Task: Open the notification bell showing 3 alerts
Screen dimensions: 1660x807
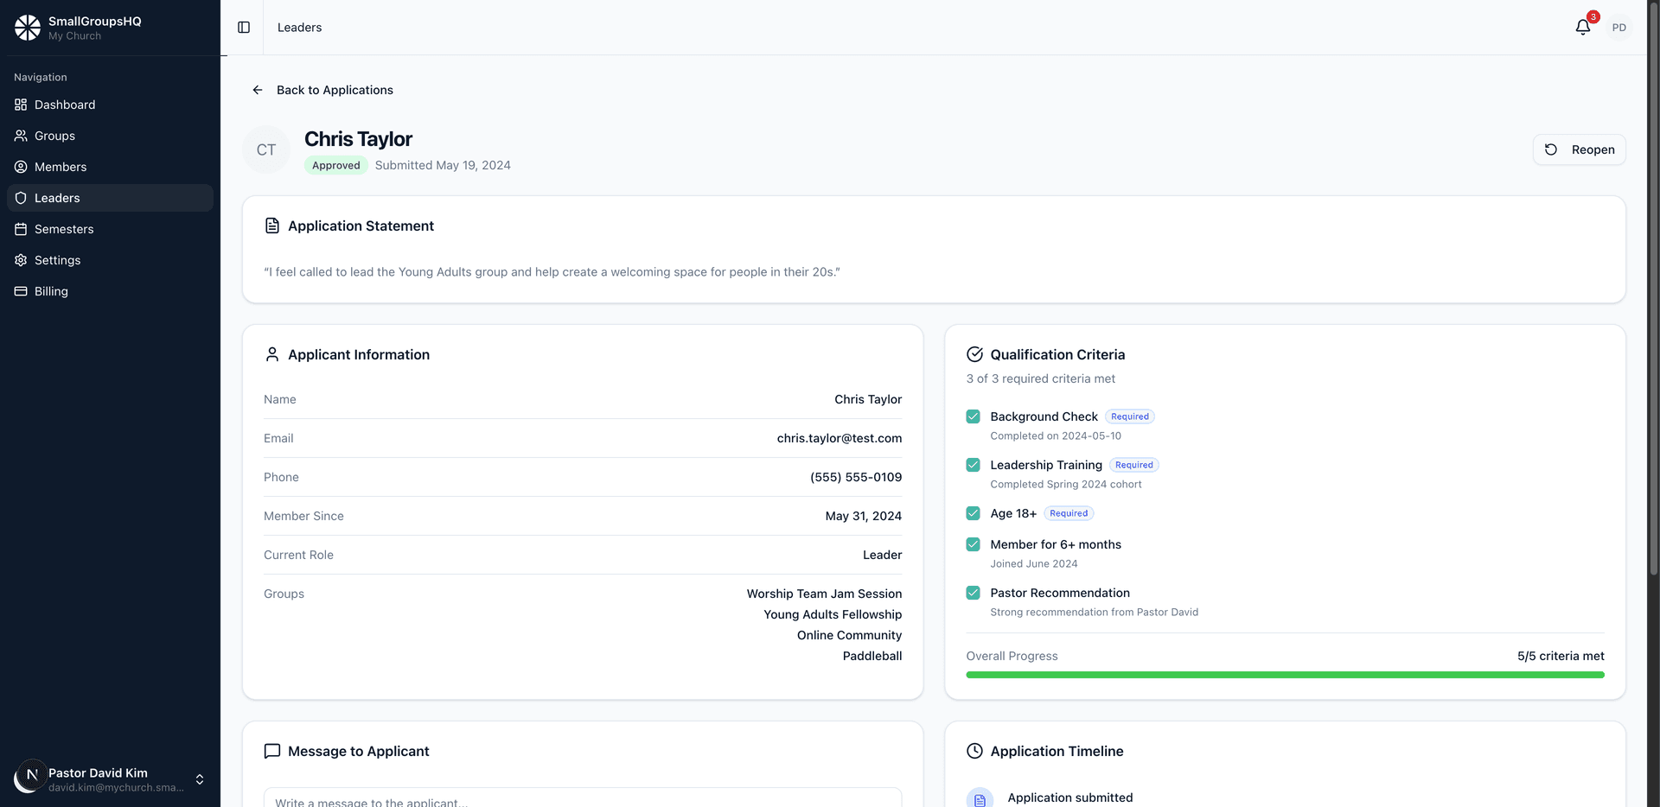Action: click(1583, 27)
